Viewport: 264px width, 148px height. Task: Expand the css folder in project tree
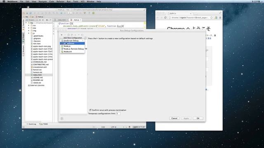[29, 25]
